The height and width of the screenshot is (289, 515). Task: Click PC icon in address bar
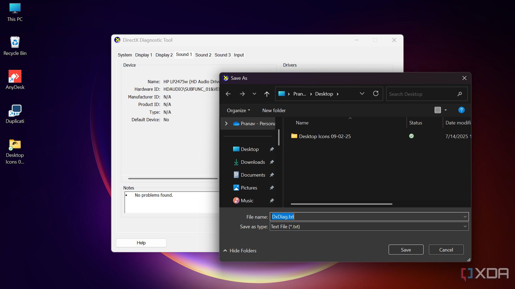click(x=281, y=94)
